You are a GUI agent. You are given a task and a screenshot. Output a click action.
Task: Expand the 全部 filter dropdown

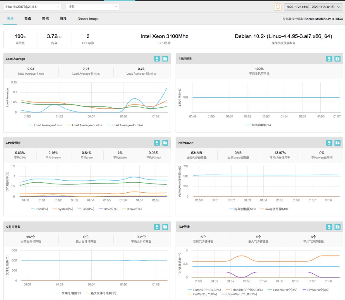click(93, 7)
